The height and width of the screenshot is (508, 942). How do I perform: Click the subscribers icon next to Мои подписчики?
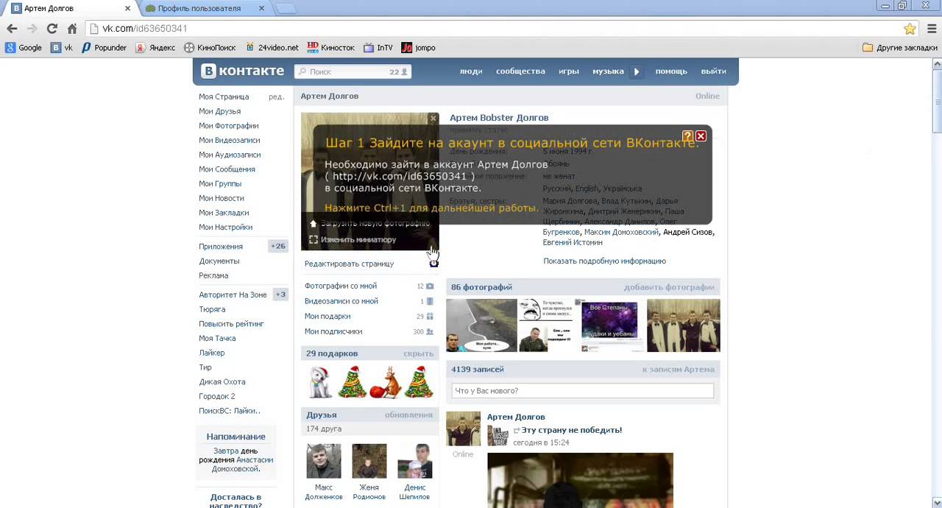tap(430, 332)
